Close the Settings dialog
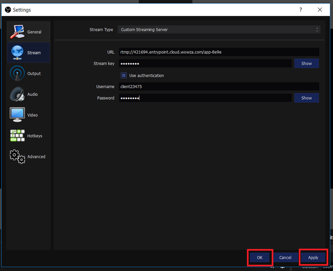 [320, 9]
